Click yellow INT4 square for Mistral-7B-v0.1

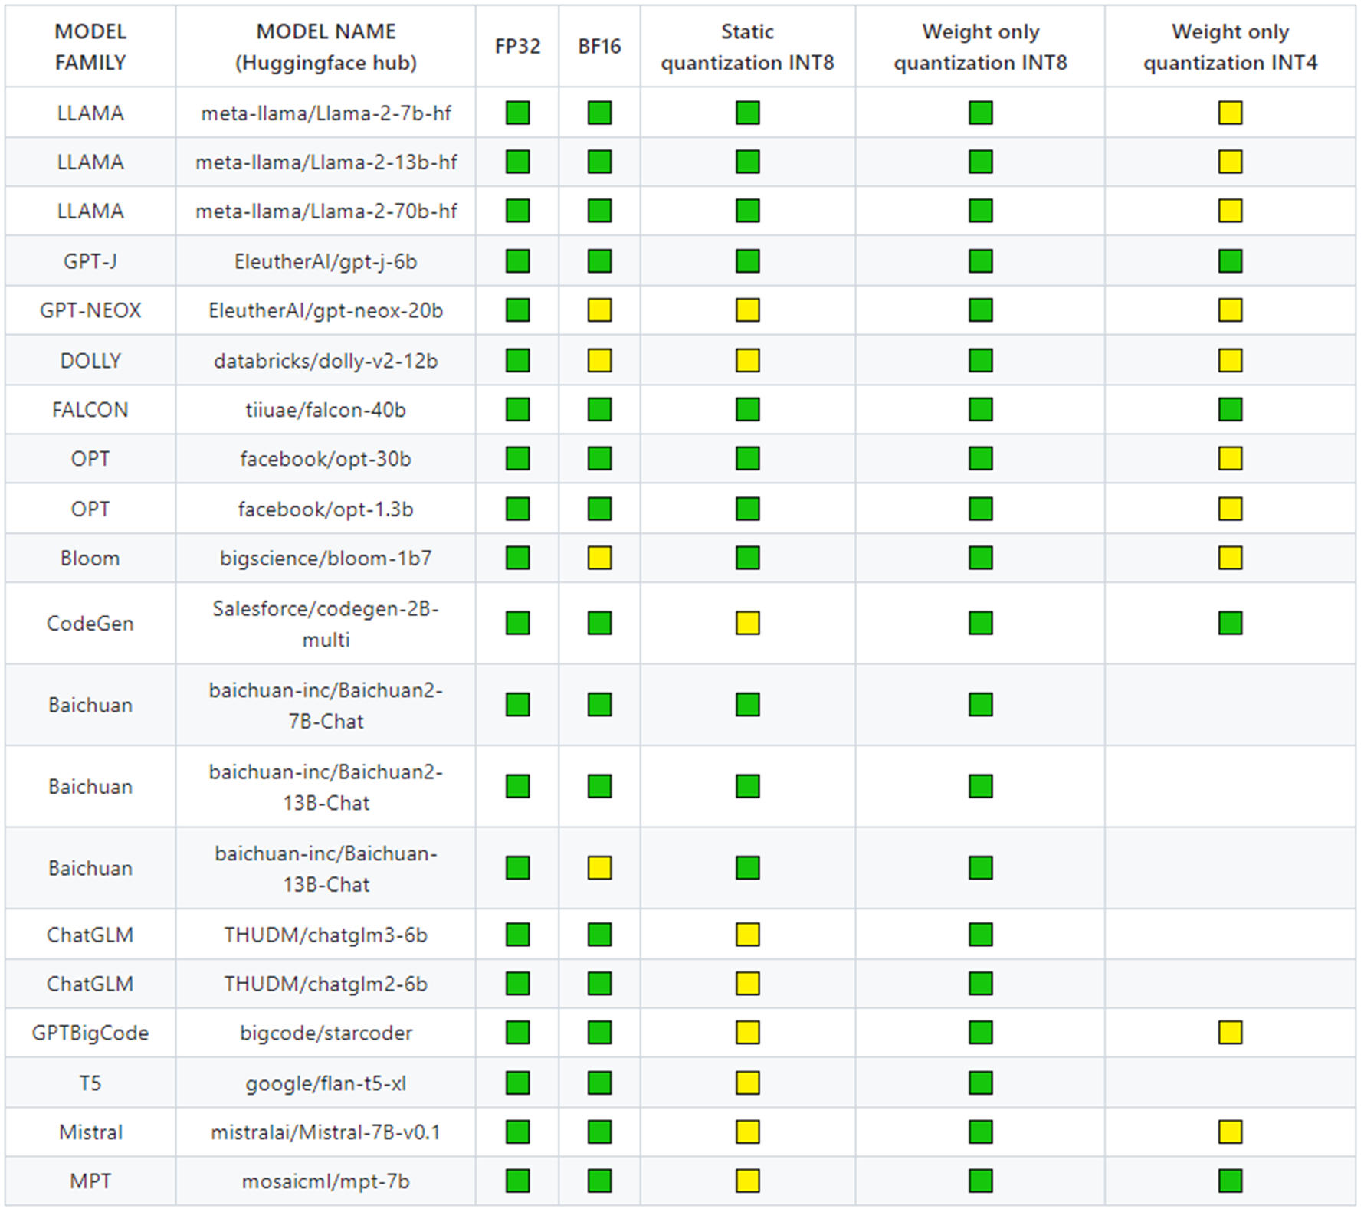coord(1230,1132)
